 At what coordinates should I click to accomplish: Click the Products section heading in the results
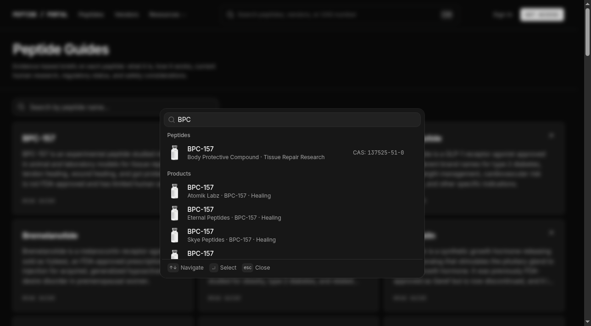point(179,174)
